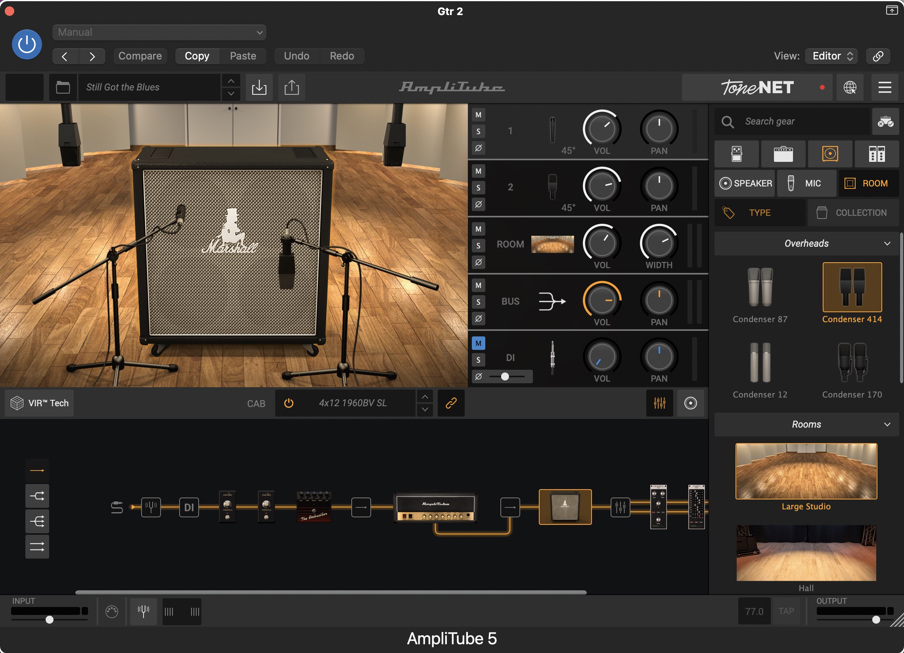Click the globe web icon

tap(849, 87)
